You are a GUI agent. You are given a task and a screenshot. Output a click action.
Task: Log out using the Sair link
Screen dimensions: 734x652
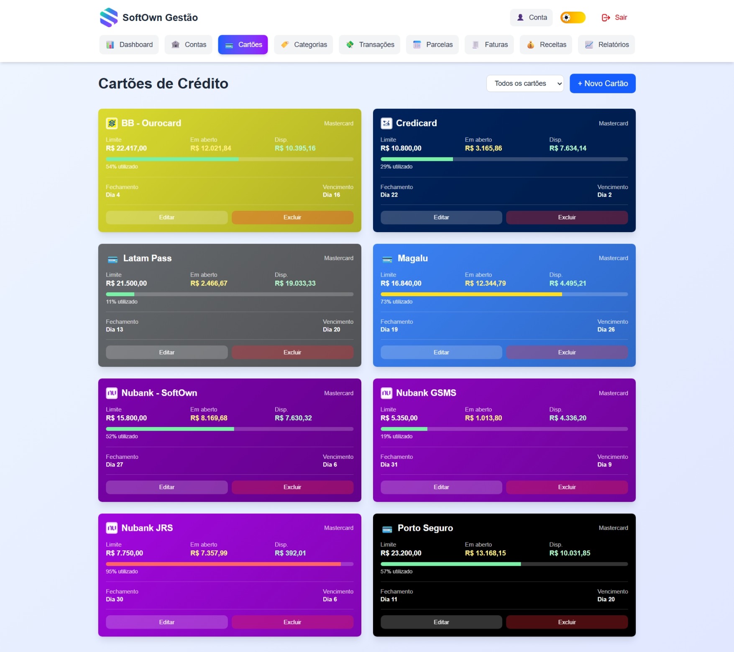pyautogui.click(x=614, y=18)
